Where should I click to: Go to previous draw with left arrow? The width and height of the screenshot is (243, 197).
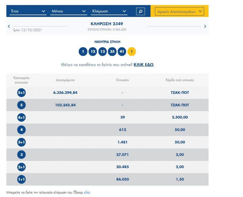click(x=9, y=26)
